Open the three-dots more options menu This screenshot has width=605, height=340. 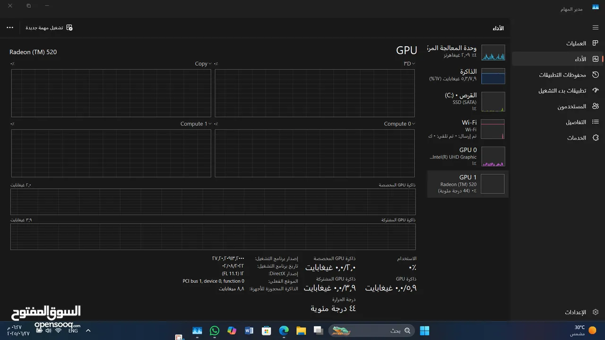click(x=10, y=27)
